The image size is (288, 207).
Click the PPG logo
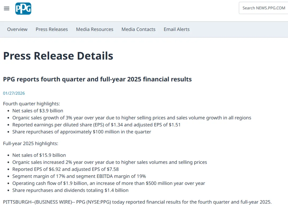click(23, 9)
